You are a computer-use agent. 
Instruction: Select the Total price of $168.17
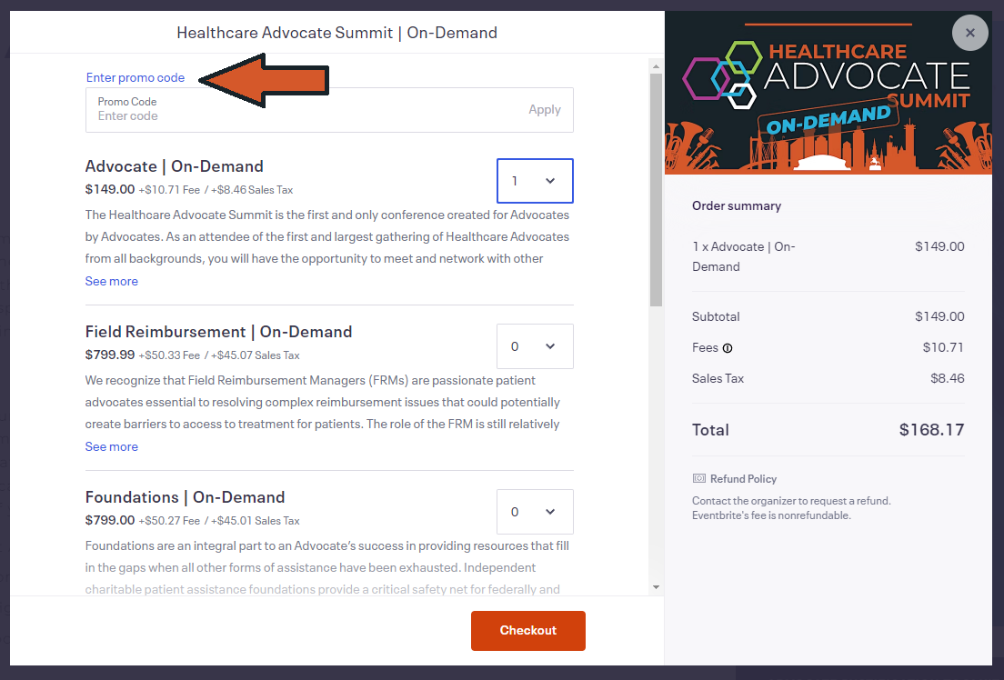click(931, 429)
